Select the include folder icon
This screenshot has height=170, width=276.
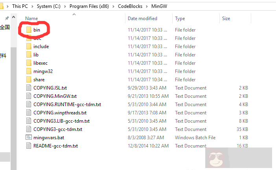coord(28,47)
